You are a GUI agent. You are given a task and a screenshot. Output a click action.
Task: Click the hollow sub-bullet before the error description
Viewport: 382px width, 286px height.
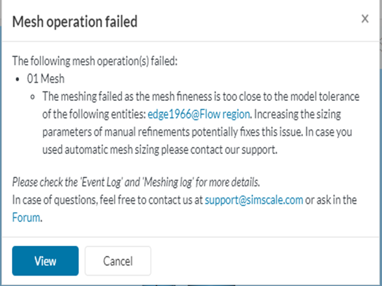pyautogui.click(x=35, y=96)
